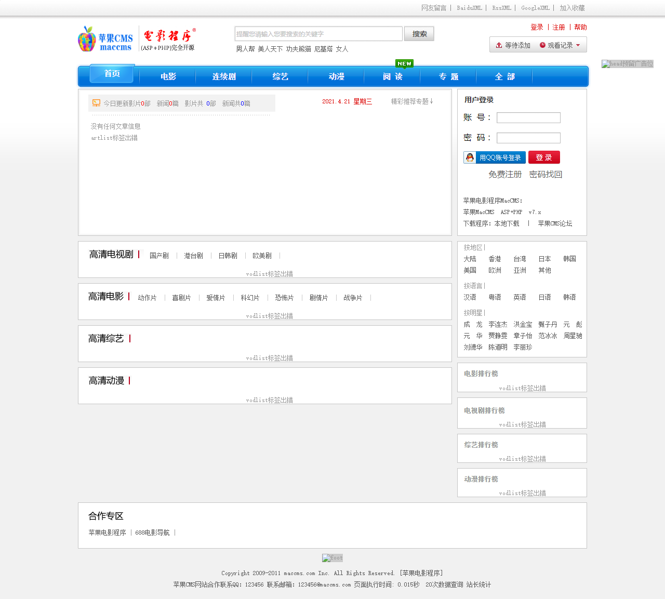Open the 高清综艺 section heading
Screen dimensions: 665x599
(106, 339)
